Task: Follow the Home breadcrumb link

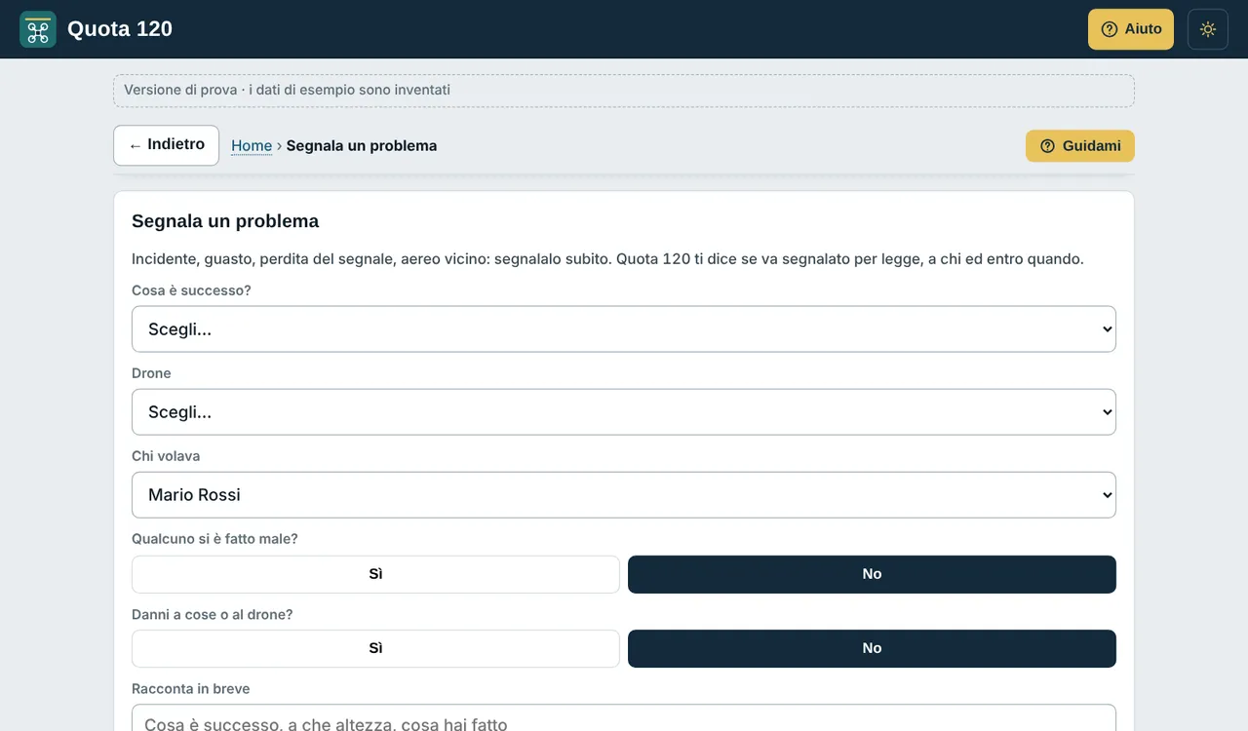Action: (x=252, y=146)
